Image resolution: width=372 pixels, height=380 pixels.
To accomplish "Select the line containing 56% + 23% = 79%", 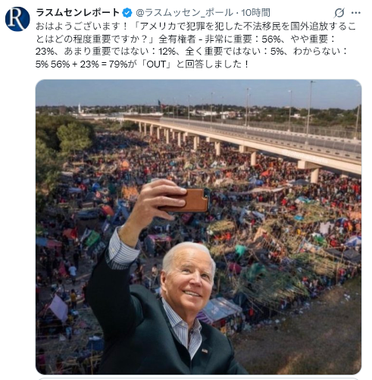I will point(142,64).
